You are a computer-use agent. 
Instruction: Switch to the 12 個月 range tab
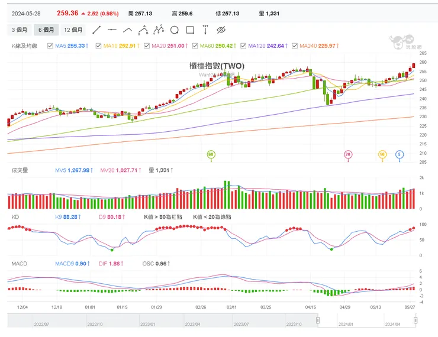tap(73, 30)
